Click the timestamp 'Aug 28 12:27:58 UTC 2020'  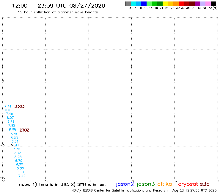click(x=194, y=190)
